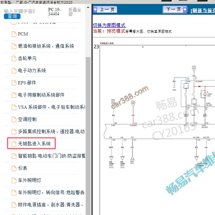Image resolution: width=215 pixels, height=215 pixels.
Task: Click document icon beside 燃油和排放系统
Action: click(x=14, y=46)
